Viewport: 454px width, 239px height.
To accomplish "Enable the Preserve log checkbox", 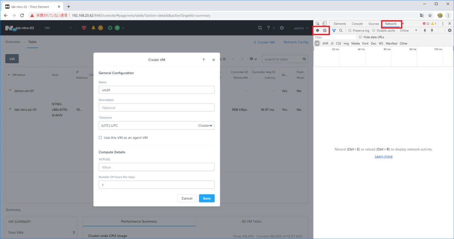I will 350,30.
